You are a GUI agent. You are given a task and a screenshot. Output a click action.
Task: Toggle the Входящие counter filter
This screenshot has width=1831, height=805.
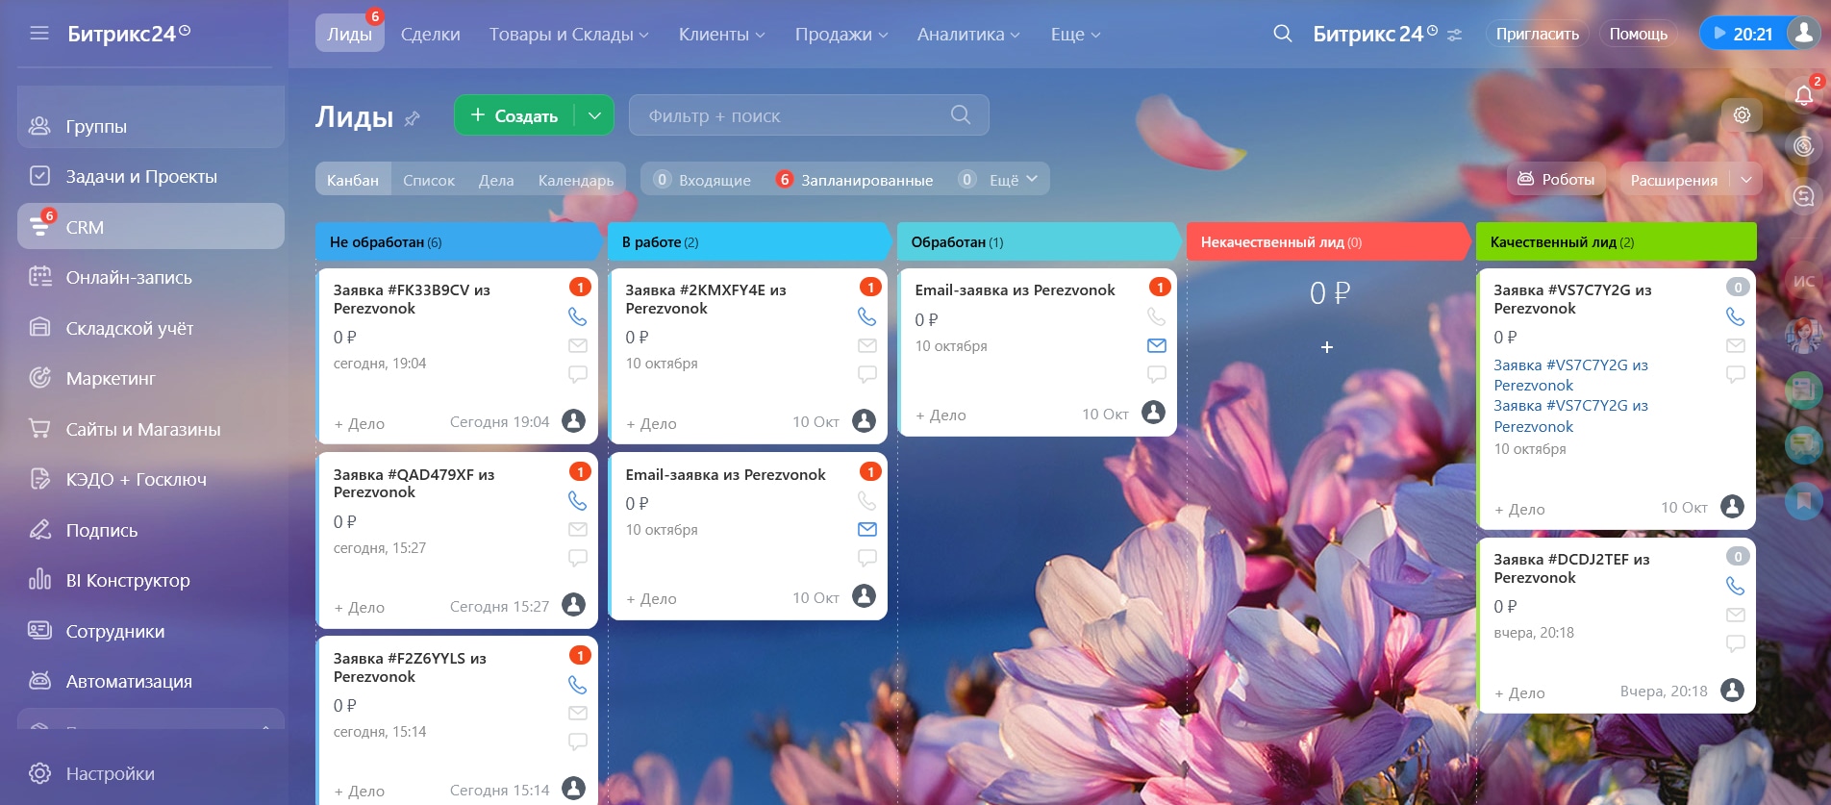(703, 180)
